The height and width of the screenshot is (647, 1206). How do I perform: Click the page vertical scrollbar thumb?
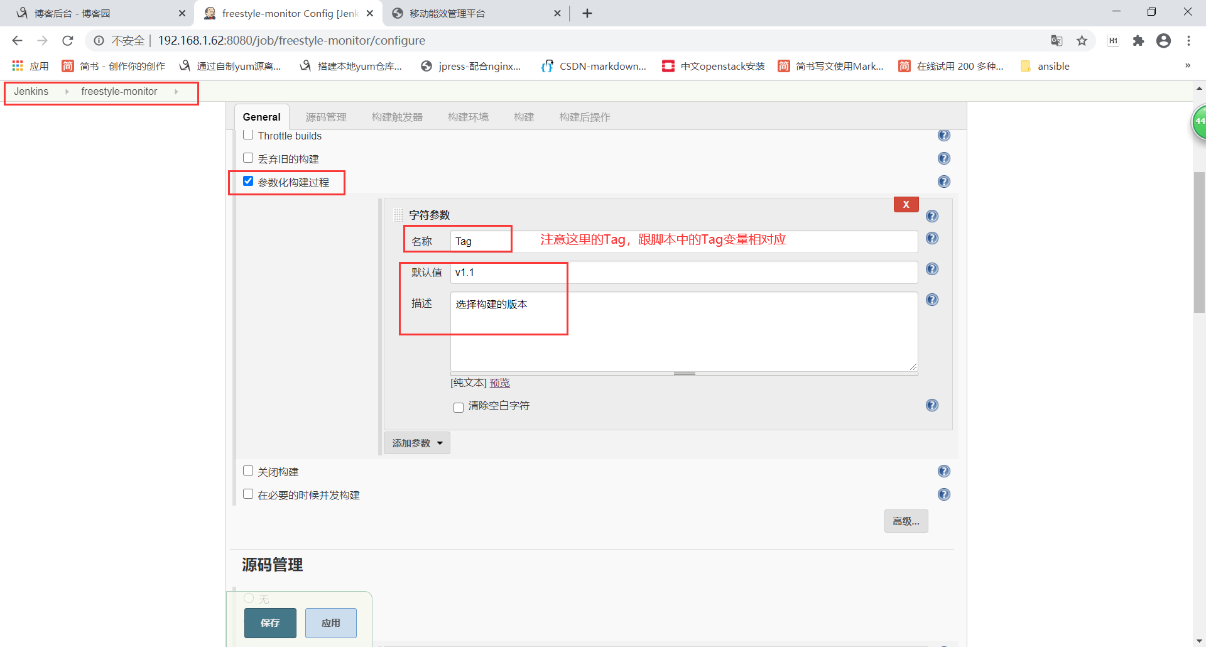1199,242
